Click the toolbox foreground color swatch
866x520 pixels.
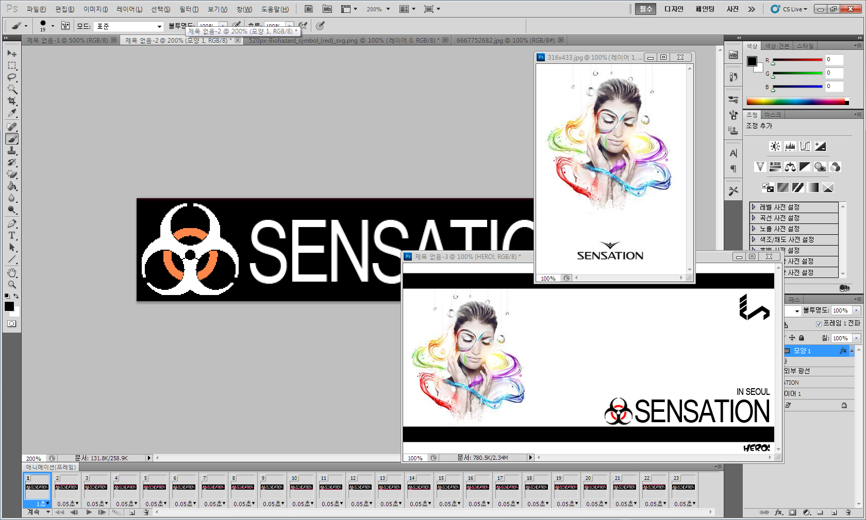[x=9, y=306]
